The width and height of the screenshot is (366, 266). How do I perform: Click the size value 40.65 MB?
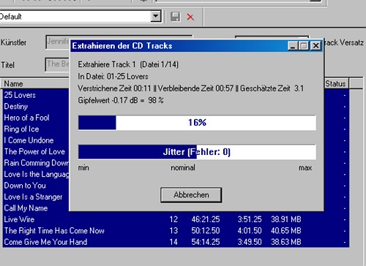[x=286, y=231]
